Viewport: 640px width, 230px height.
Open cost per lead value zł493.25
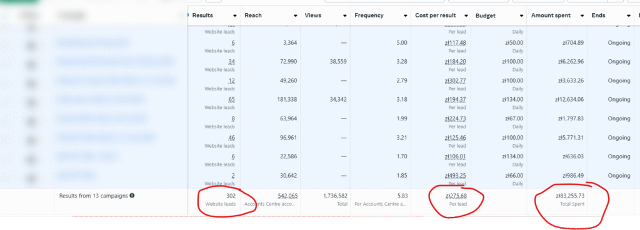(x=456, y=175)
